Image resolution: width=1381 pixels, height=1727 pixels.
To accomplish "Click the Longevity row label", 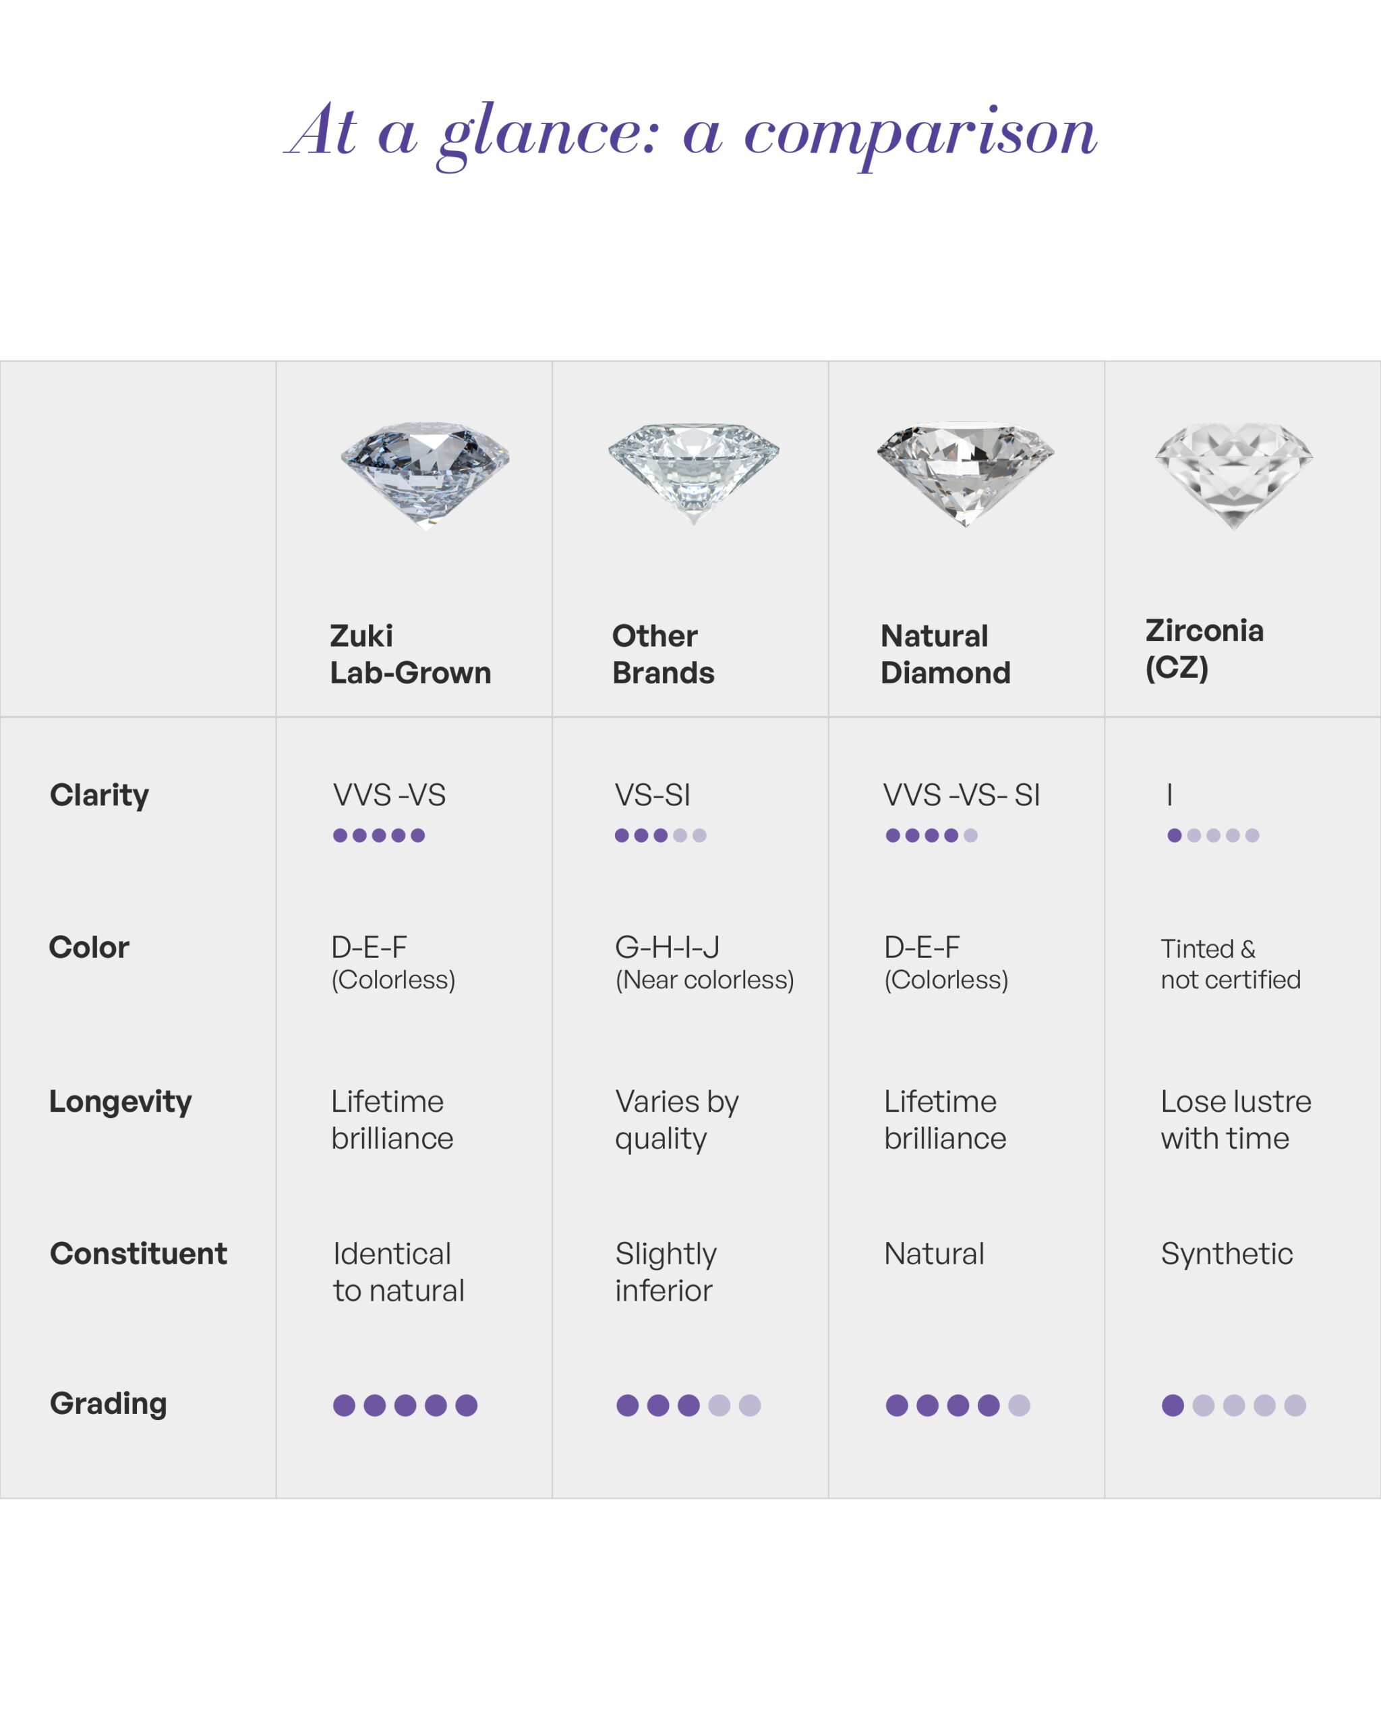I will point(120,1102).
